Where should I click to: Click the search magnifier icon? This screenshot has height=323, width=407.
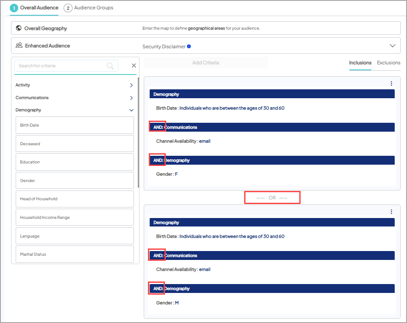point(110,66)
